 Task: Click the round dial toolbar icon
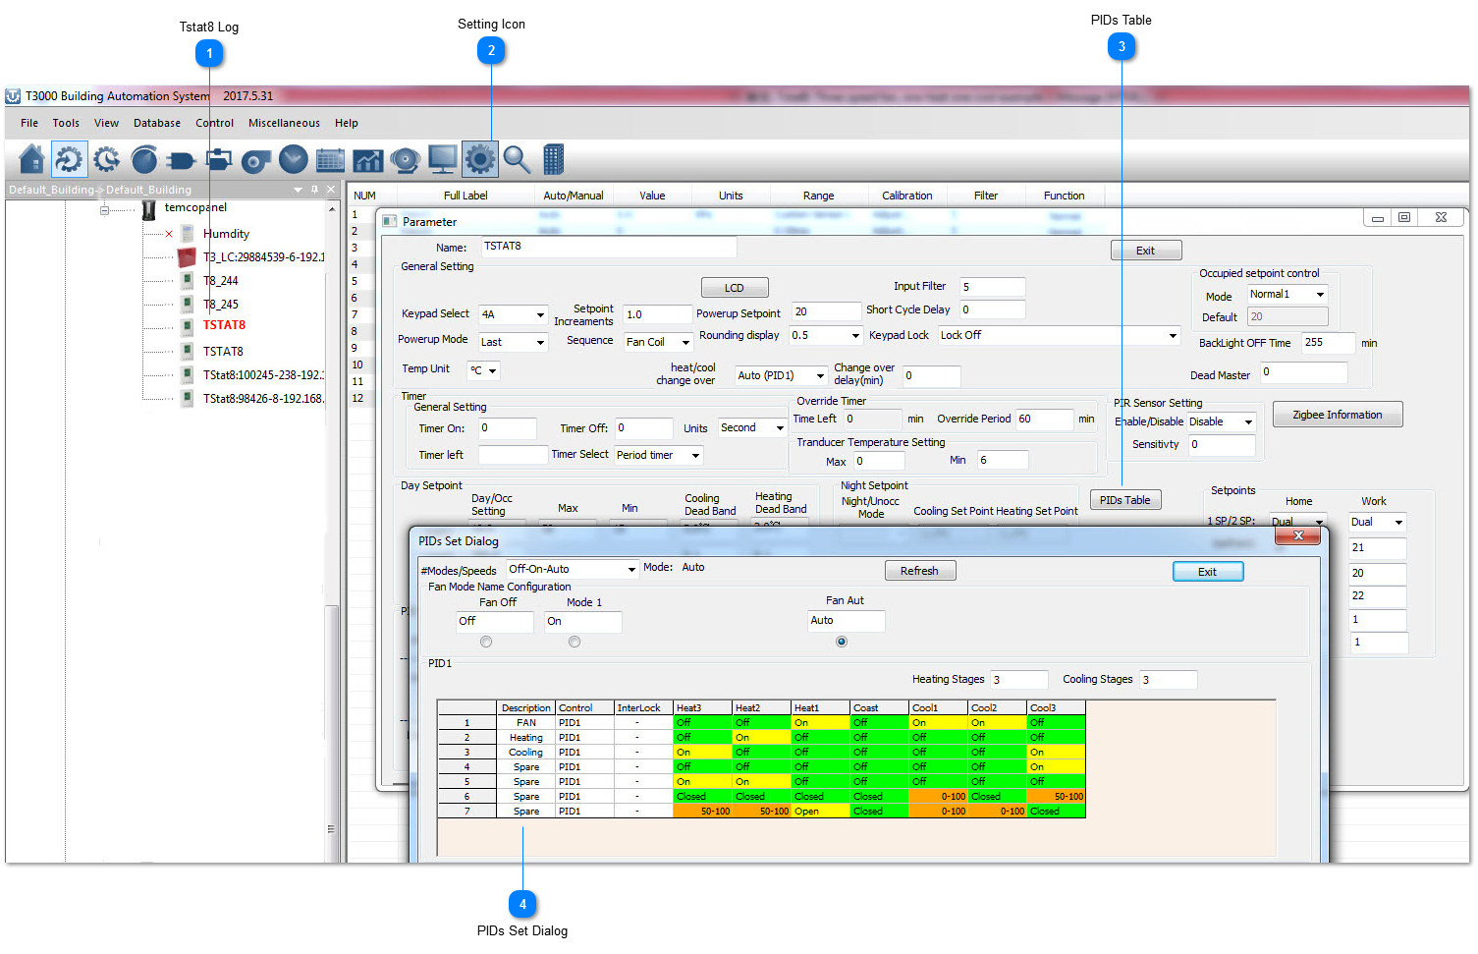click(144, 159)
